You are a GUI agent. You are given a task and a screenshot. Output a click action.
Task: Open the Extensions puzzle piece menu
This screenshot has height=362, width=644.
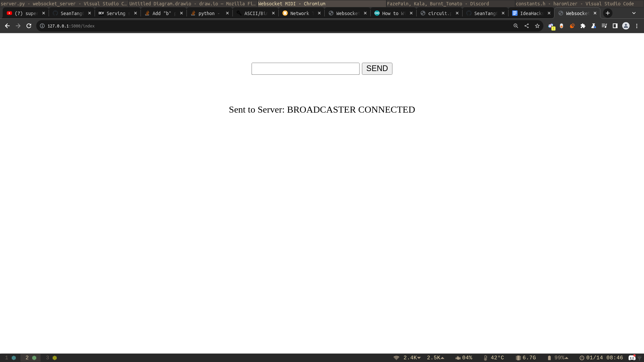[583, 26]
